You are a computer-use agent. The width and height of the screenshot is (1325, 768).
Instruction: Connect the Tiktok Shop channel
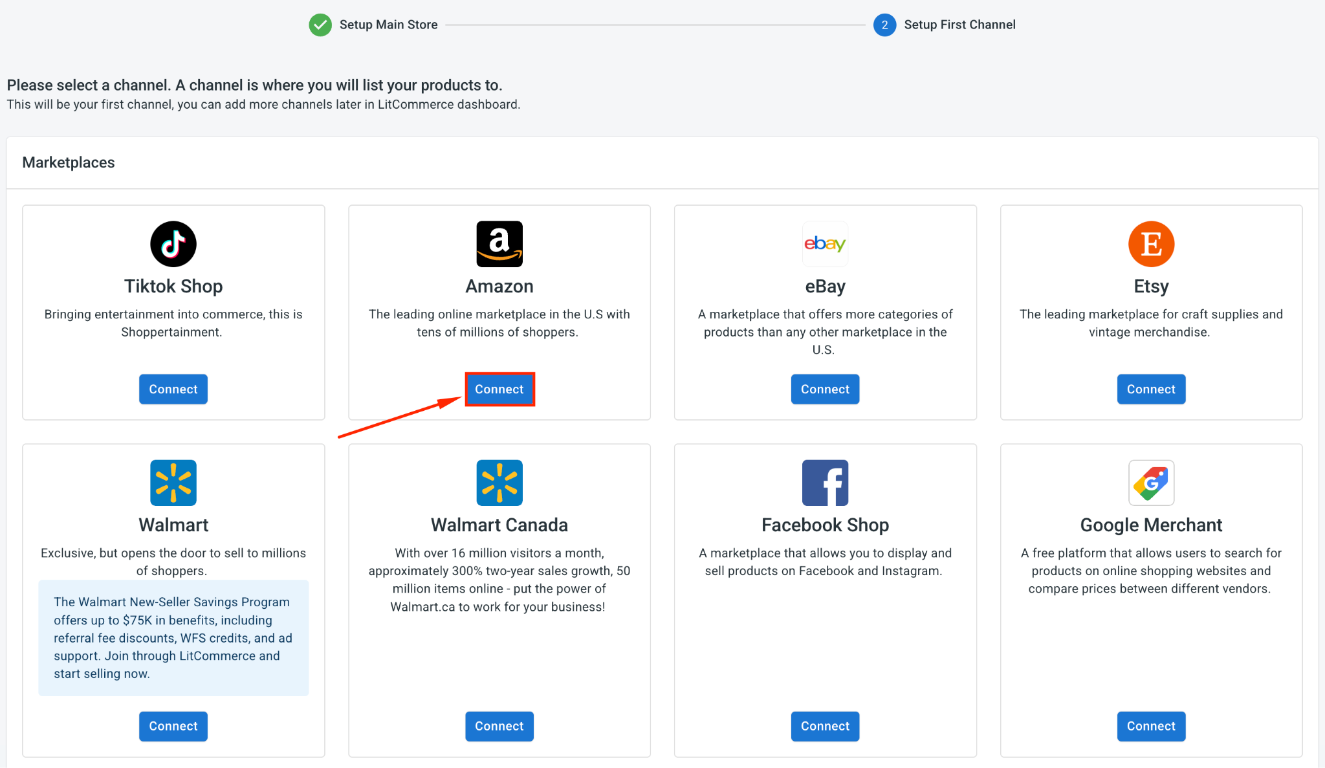point(173,389)
